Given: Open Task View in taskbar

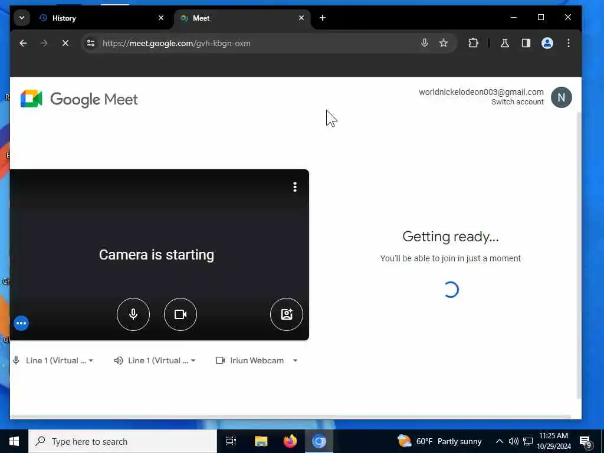Looking at the screenshot, I should (x=231, y=441).
